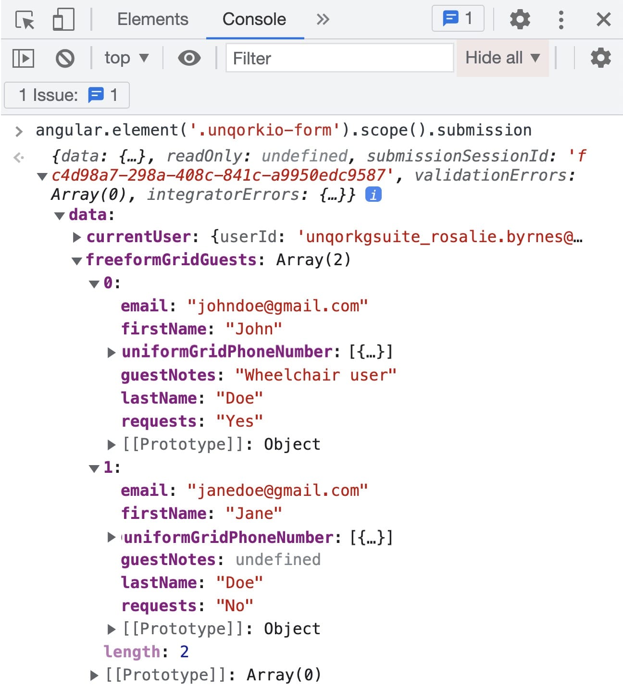
Task: Open the top JavaScript context dropdown
Action: pyautogui.click(x=126, y=58)
